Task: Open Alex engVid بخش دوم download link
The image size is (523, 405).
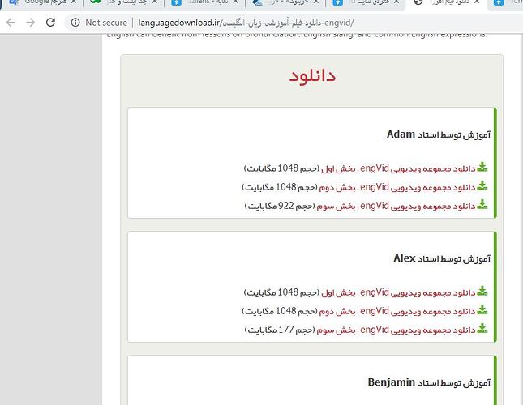Action: [397, 311]
